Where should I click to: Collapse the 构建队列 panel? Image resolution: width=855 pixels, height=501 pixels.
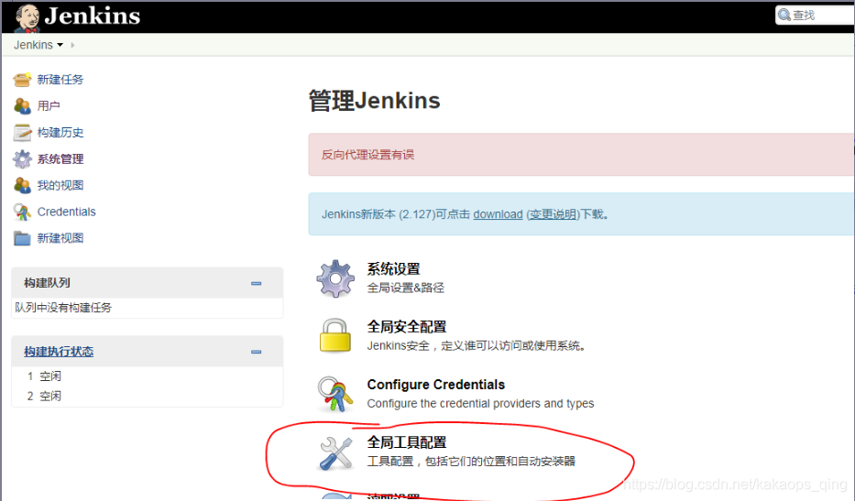tap(257, 283)
